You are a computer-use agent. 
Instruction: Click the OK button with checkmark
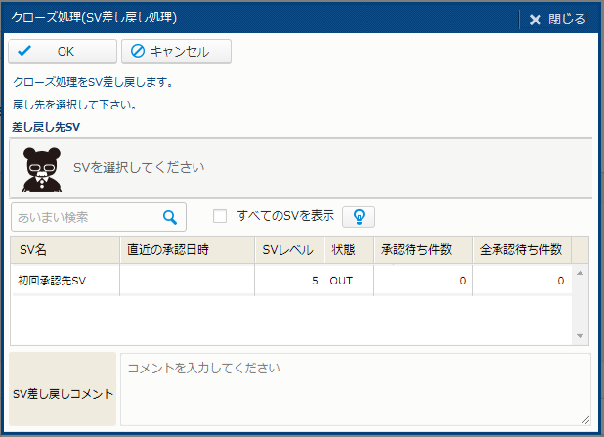[x=63, y=51]
